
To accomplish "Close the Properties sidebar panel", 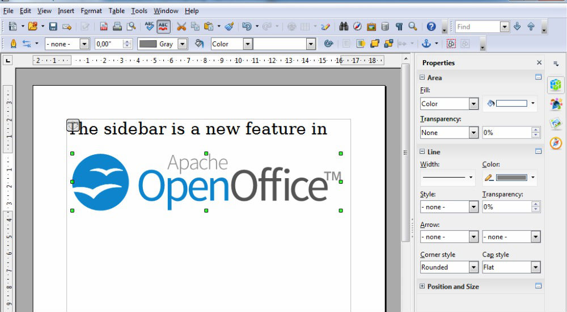I will coord(539,62).
